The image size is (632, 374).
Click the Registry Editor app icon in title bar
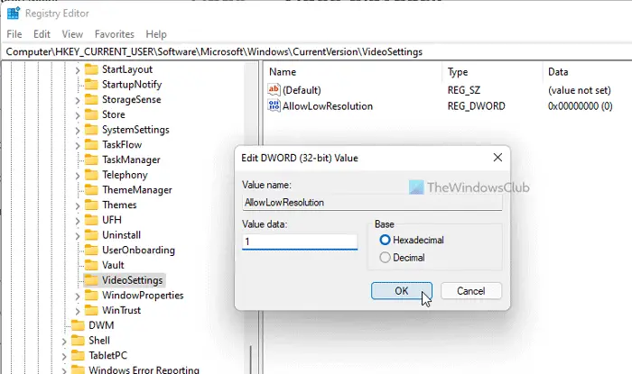pos(14,14)
